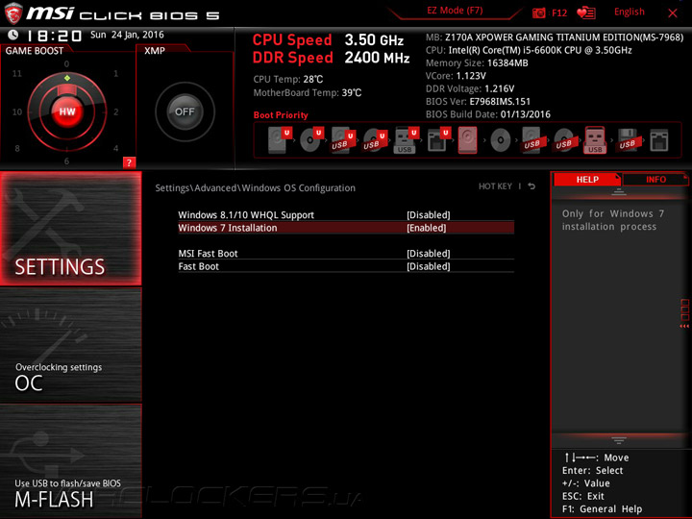Click the F12 screenshot camera icon
This screenshot has width=692, height=519.
tap(538, 12)
